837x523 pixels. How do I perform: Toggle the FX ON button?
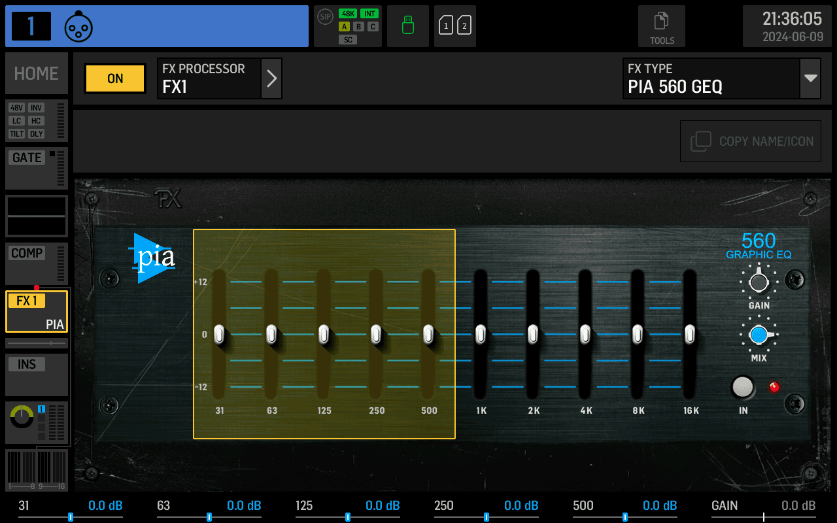click(115, 78)
